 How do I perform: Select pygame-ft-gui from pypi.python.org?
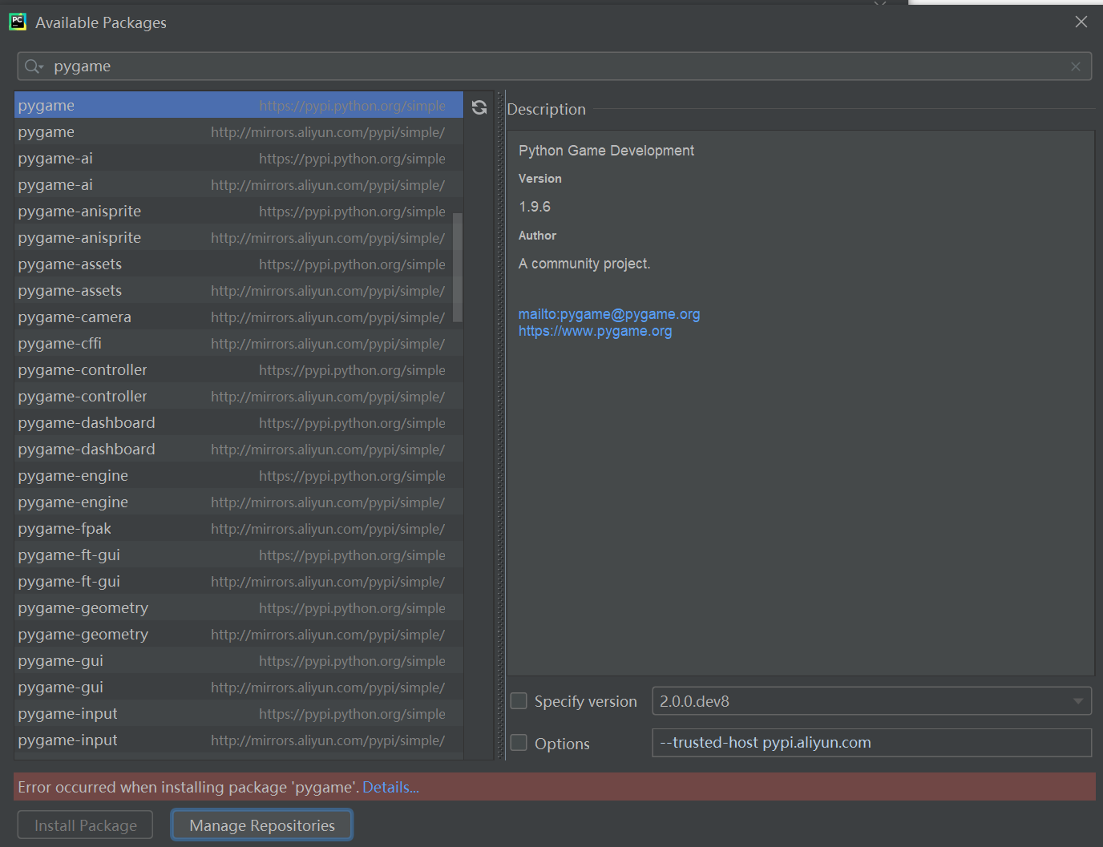(239, 555)
